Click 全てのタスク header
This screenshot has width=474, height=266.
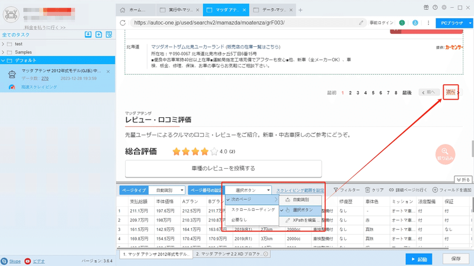coord(16,35)
